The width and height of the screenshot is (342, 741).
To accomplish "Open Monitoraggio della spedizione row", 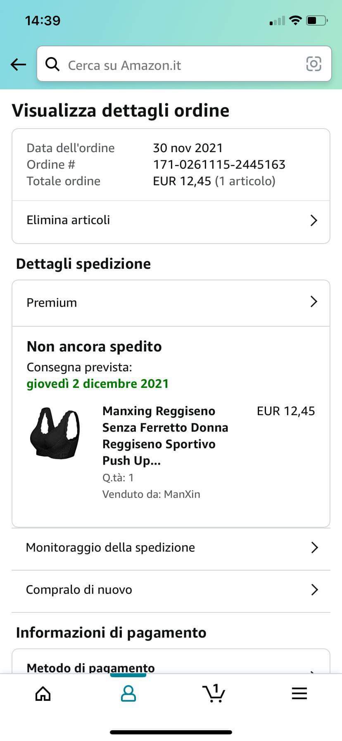I will pos(171,548).
